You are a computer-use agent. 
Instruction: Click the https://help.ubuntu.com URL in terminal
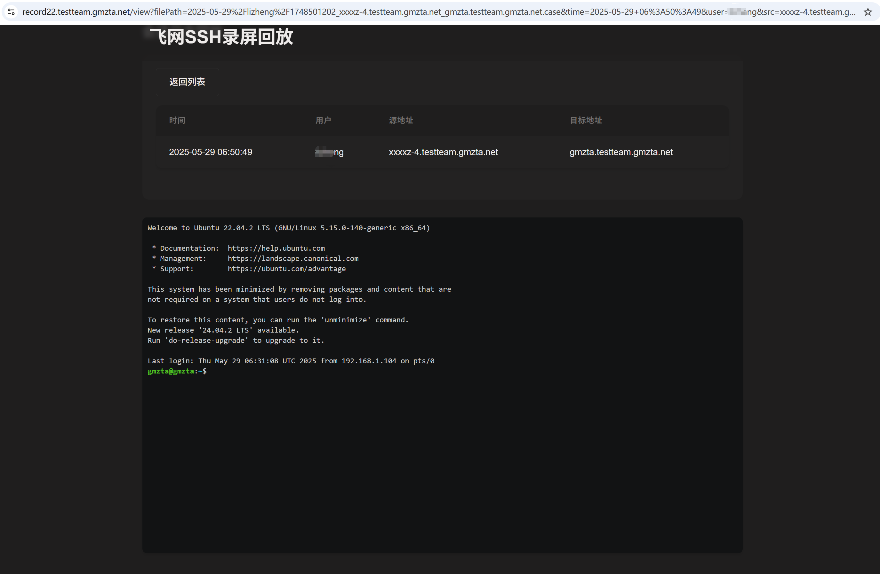276,248
